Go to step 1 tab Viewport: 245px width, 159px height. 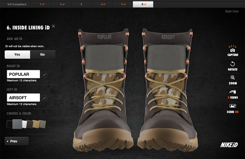point(42,4)
